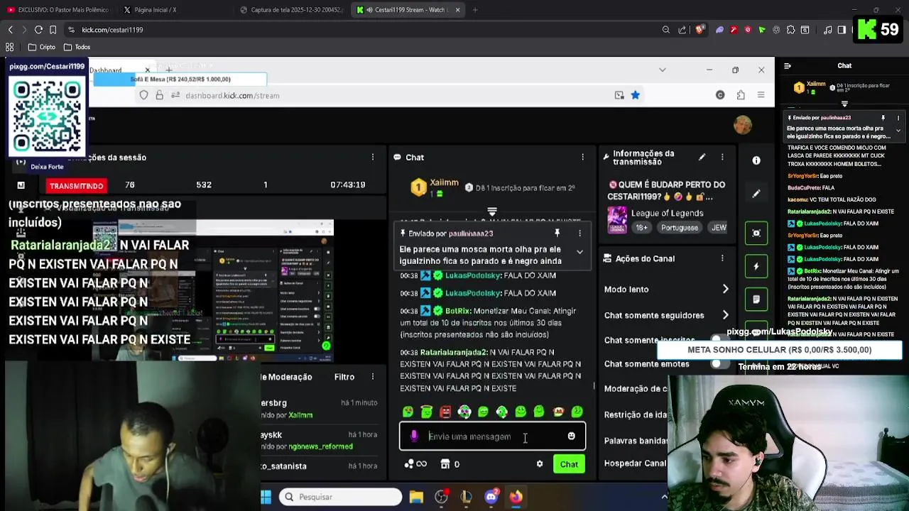The width and height of the screenshot is (909, 511).
Task: Open File Explorer from the taskbar
Action: coord(416,497)
